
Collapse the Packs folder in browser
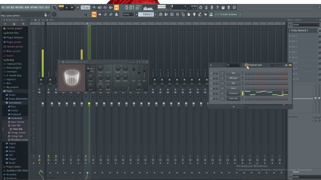[9, 91]
